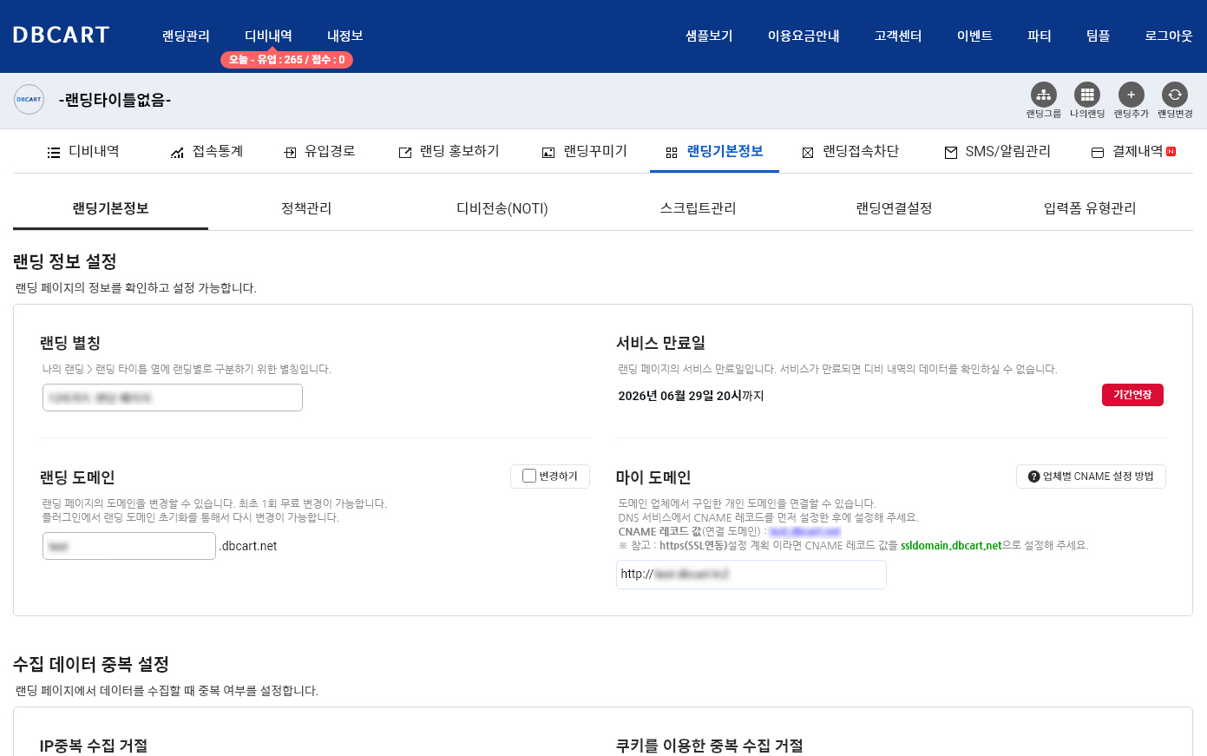The width and height of the screenshot is (1207, 756).
Task: Click the 랜딩 도메인 subdomain field
Action: click(x=129, y=546)
